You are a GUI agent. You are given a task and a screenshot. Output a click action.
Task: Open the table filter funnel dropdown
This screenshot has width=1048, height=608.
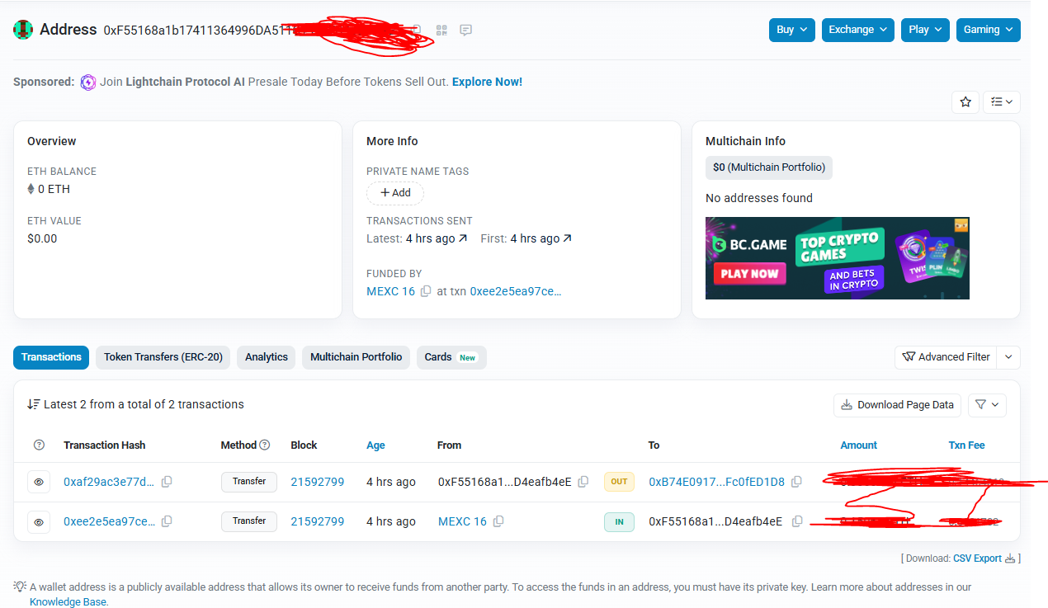[986, 404]
